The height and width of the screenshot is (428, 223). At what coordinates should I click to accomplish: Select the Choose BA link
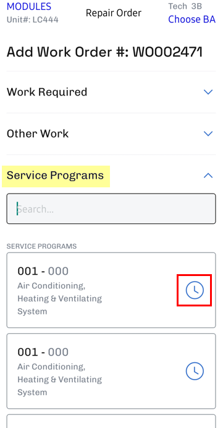191,19
